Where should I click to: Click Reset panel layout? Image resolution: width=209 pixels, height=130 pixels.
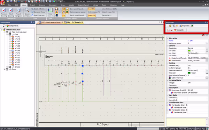pyautogui.click(x=77, y=15)
